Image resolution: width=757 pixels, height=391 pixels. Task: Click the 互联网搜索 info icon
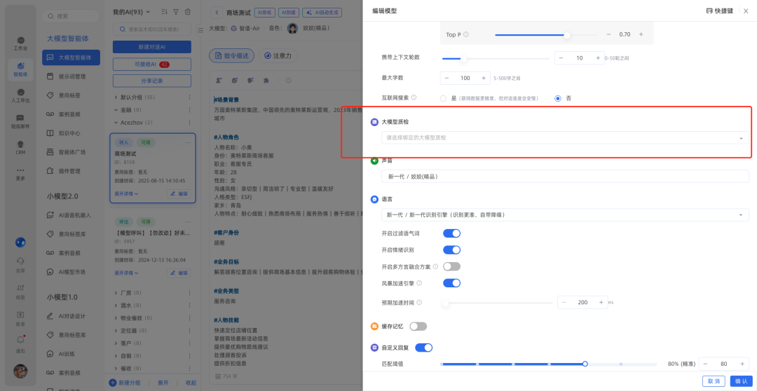click(x=414, y=98)
